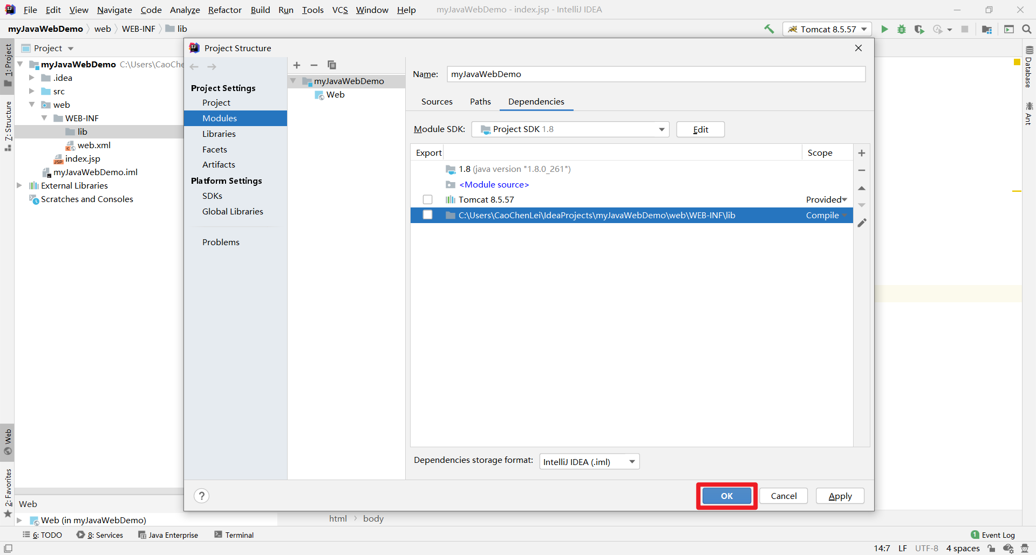The image size is (1036, 555).
Task: Open the Refactor menu
Action: 225,10
